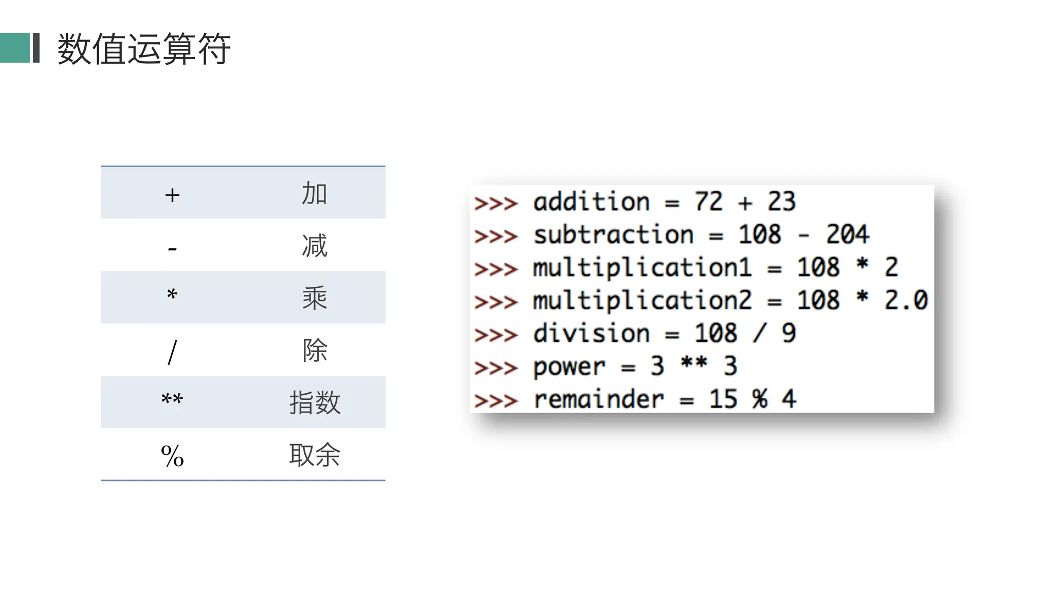Select the 加 table cell

(x=314, y=194)
